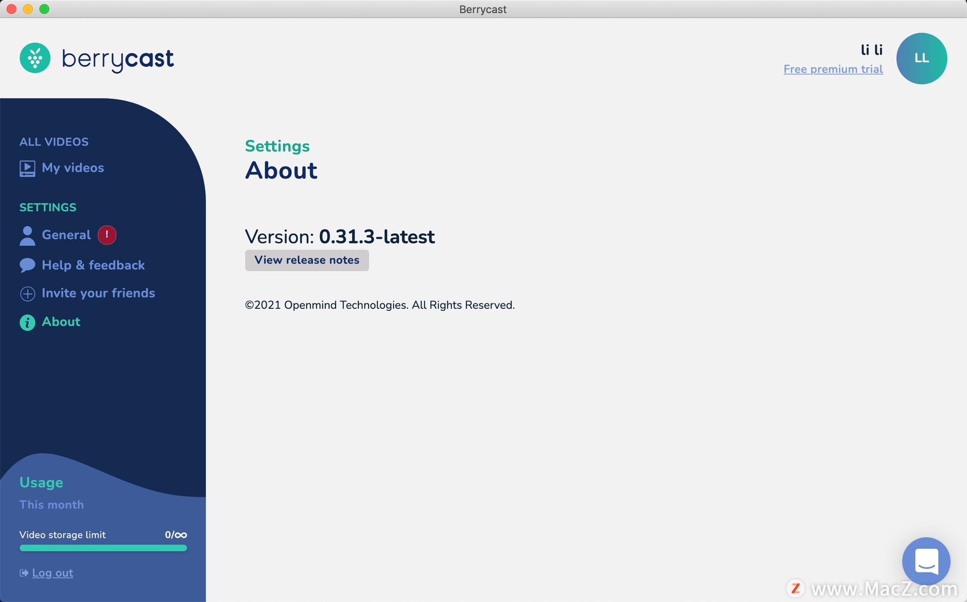
Task: Click View release notes button
Action: [x=307, y=260]
